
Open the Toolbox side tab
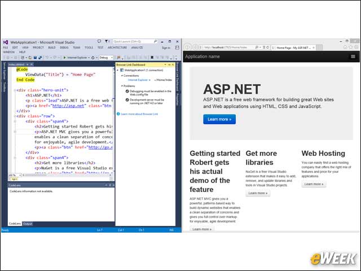click(4, 87)
